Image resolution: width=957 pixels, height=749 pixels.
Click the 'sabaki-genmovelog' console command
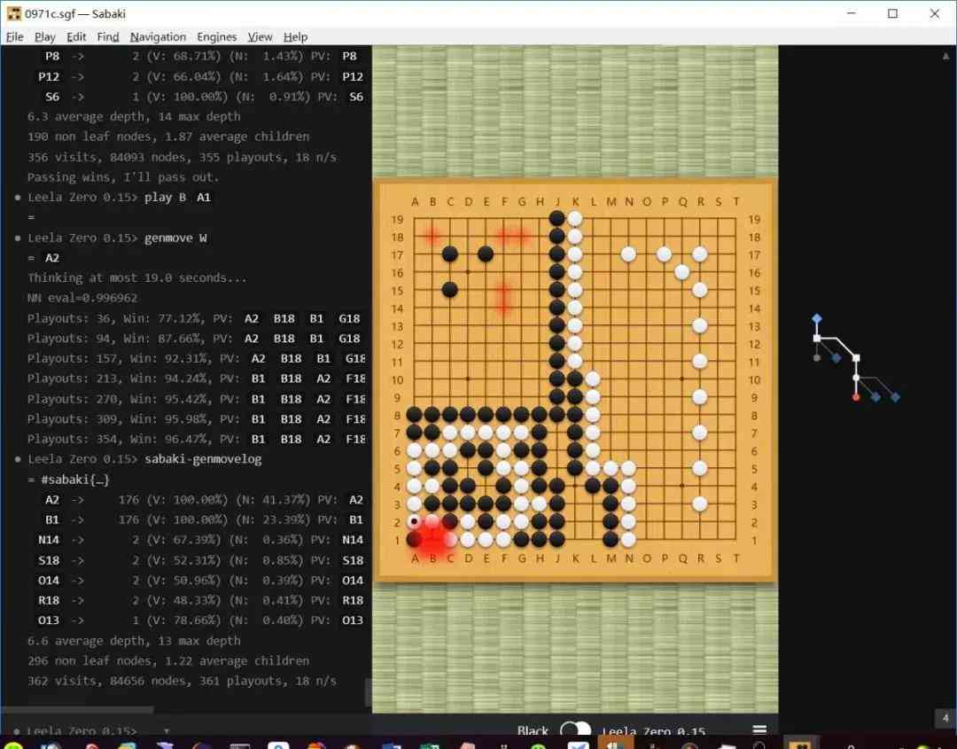tap(203, 459)
